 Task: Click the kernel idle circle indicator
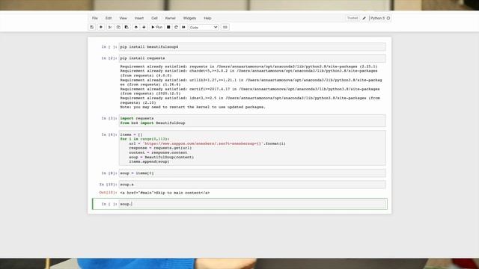388,18
